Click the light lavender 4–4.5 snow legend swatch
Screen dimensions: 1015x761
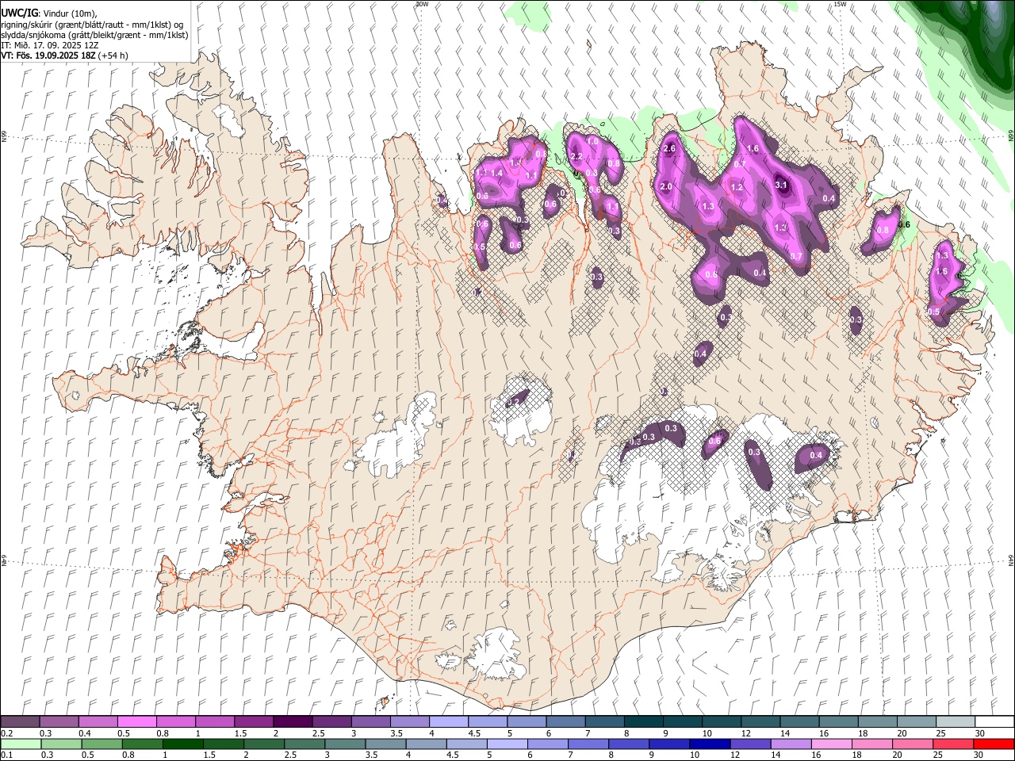[448, 722]
